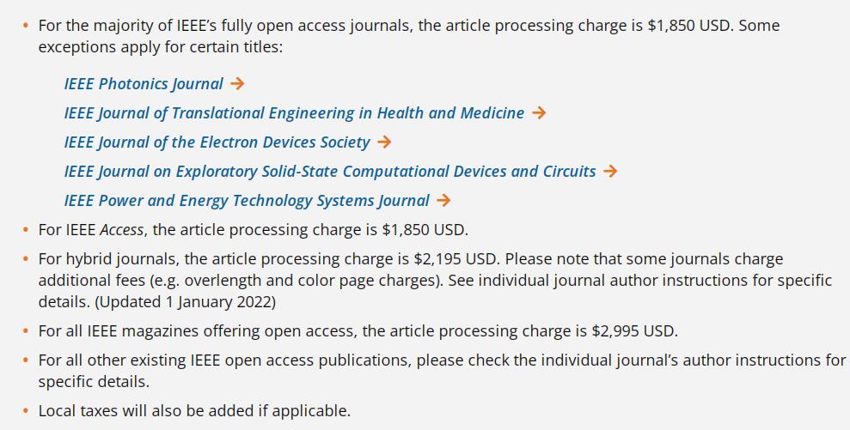This screenshot has width=850, height=430.
Task: Click arrow after Exploratory Solid-State Computational Devices and Circuits
Action: (610, 171)
